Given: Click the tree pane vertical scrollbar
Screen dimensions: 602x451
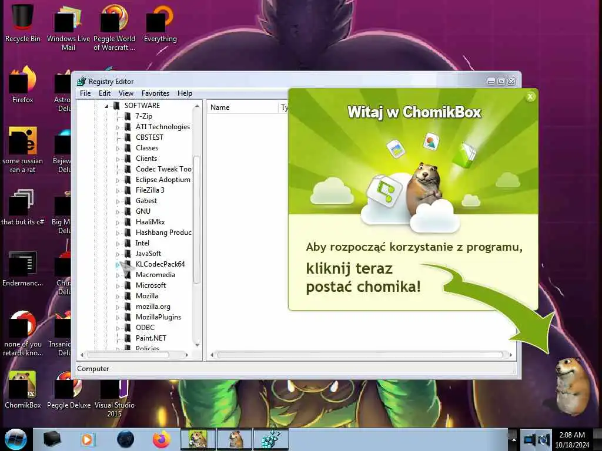Looking at the screenshot, I should pos(196,220).
